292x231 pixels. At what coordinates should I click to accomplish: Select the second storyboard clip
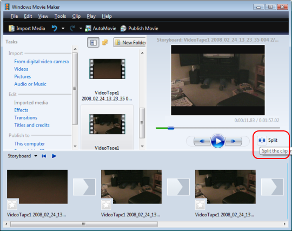(x=131, y=187)
